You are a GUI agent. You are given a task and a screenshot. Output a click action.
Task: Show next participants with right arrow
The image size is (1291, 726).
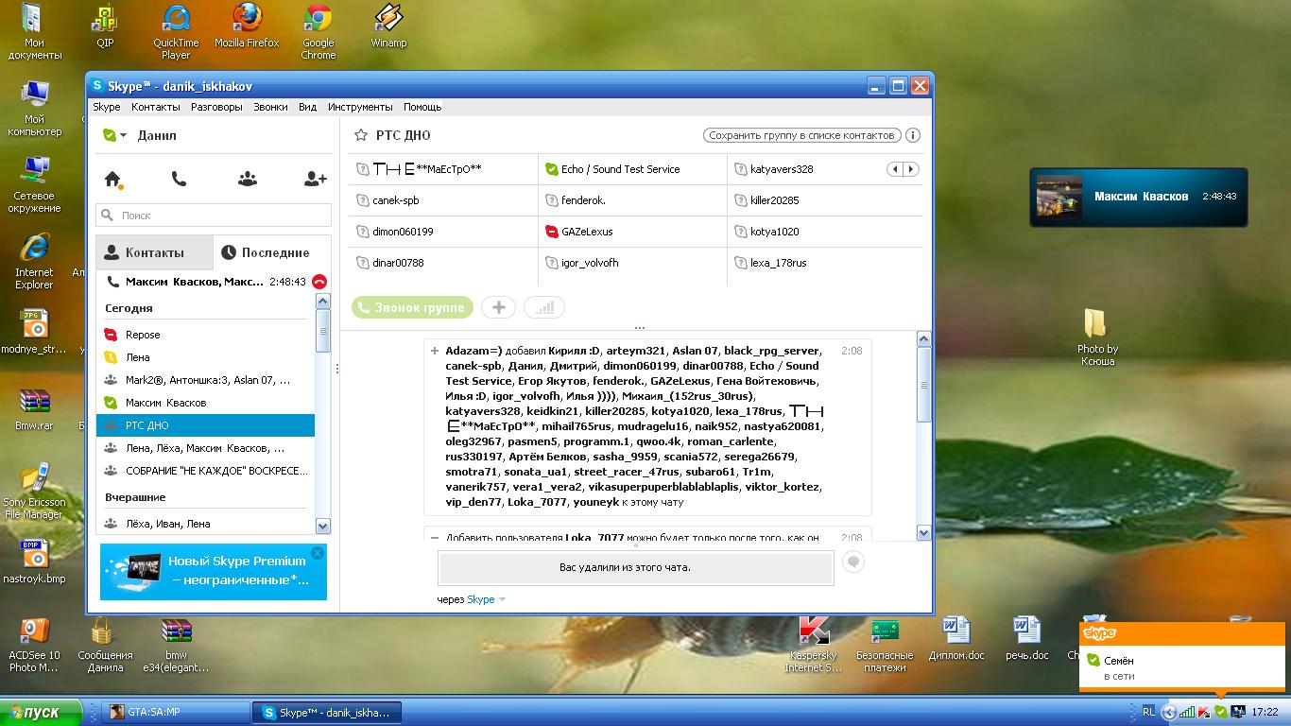pos(911,169)
